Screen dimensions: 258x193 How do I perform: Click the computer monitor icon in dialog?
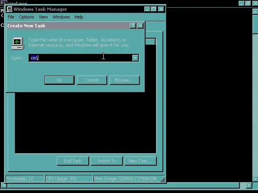(x=18, y=43)
